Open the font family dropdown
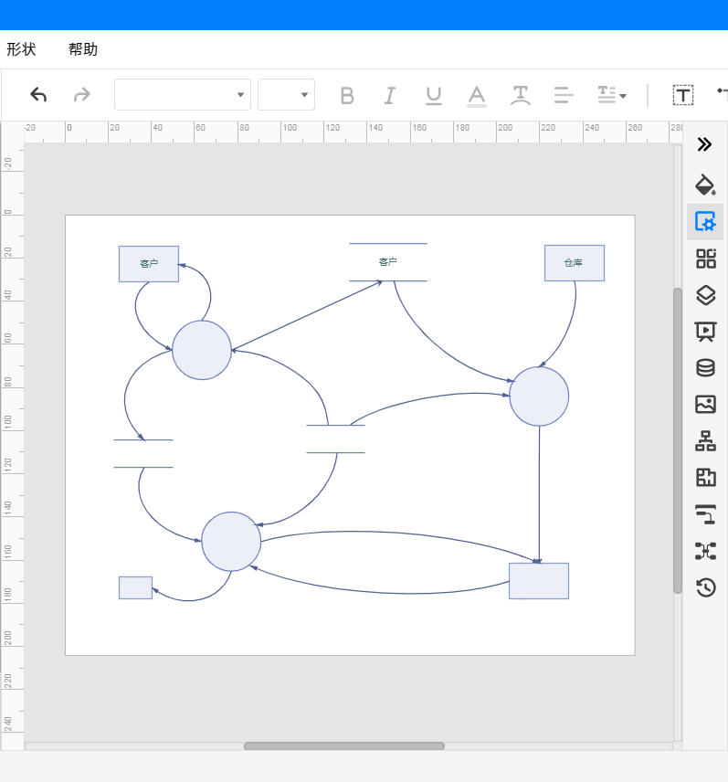The image size is (728, 782). [x=183, y=95]
